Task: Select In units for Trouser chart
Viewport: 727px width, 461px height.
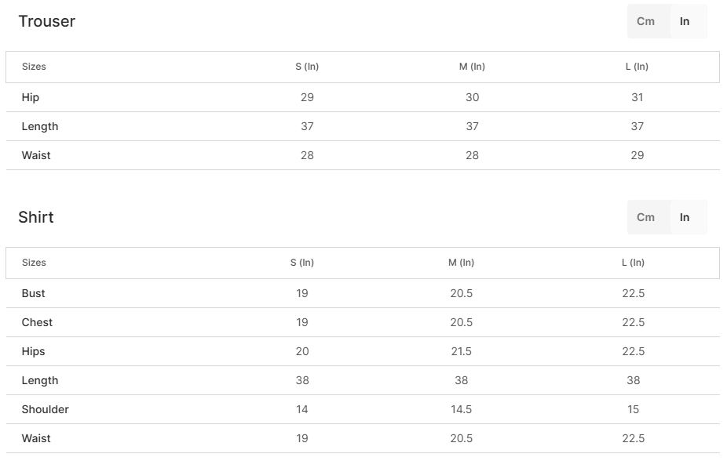Action: click(685, 21)
